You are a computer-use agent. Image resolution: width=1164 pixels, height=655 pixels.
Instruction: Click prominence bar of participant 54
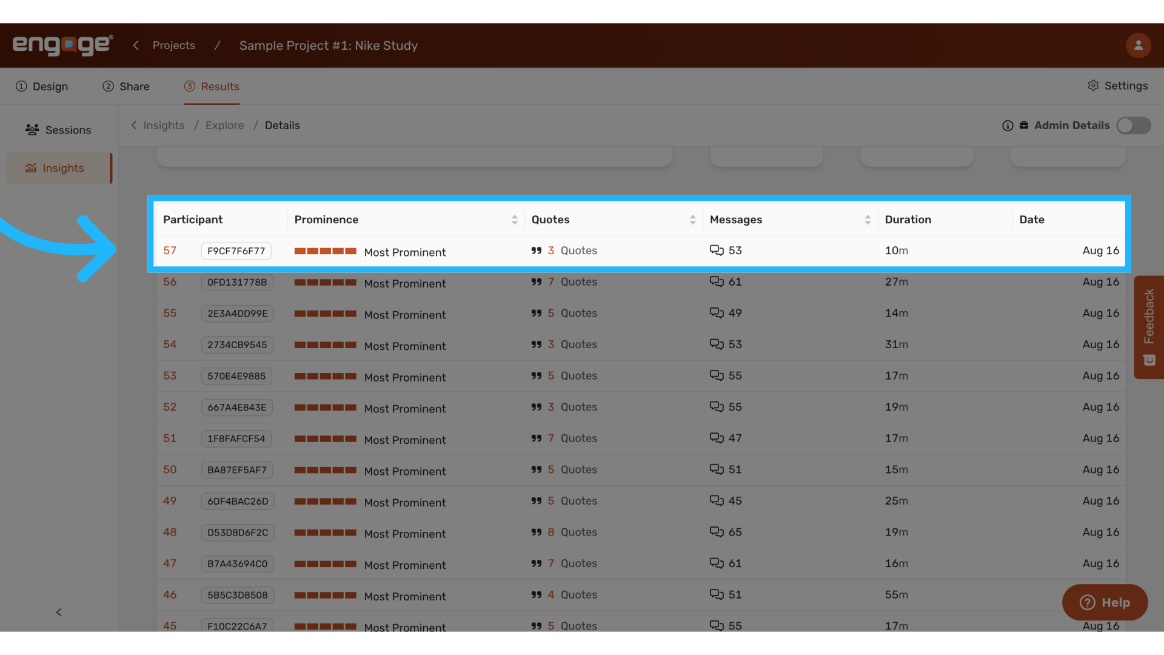pyautogui.click(x=325, y=345)
